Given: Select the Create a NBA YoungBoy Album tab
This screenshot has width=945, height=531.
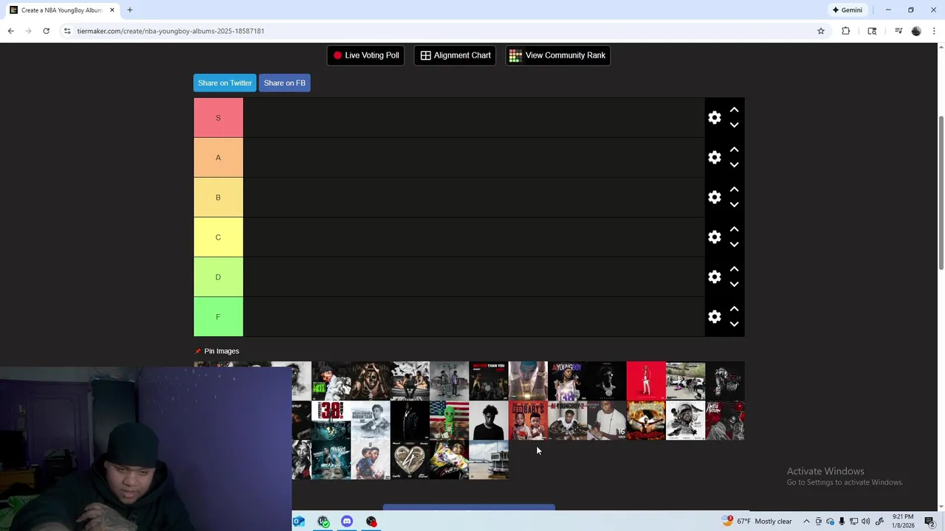Looking at the screenshot, I should (62, 10).
